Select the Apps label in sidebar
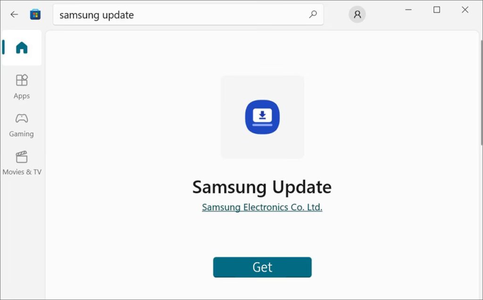This screenshot has width=483, height=300. point(22,96)
